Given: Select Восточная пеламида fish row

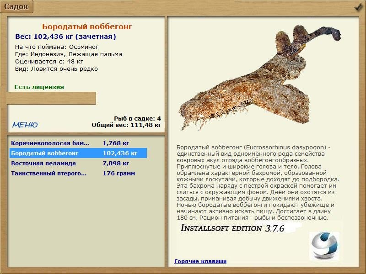Looking at the screenshot, I should (x=78, y=163).
